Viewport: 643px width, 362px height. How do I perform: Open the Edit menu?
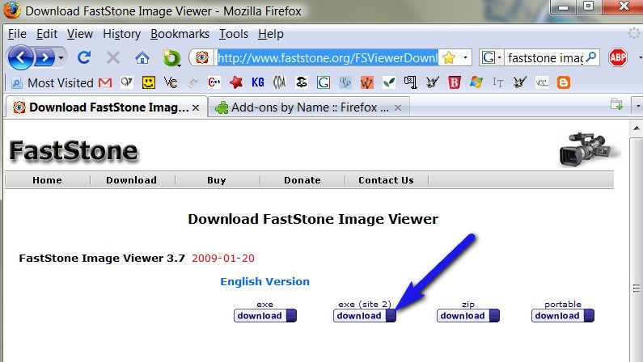47,34
